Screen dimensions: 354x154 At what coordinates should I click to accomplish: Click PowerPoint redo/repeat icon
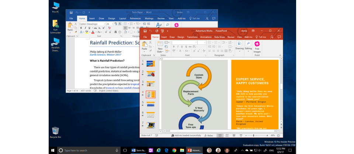click(157, 31)
